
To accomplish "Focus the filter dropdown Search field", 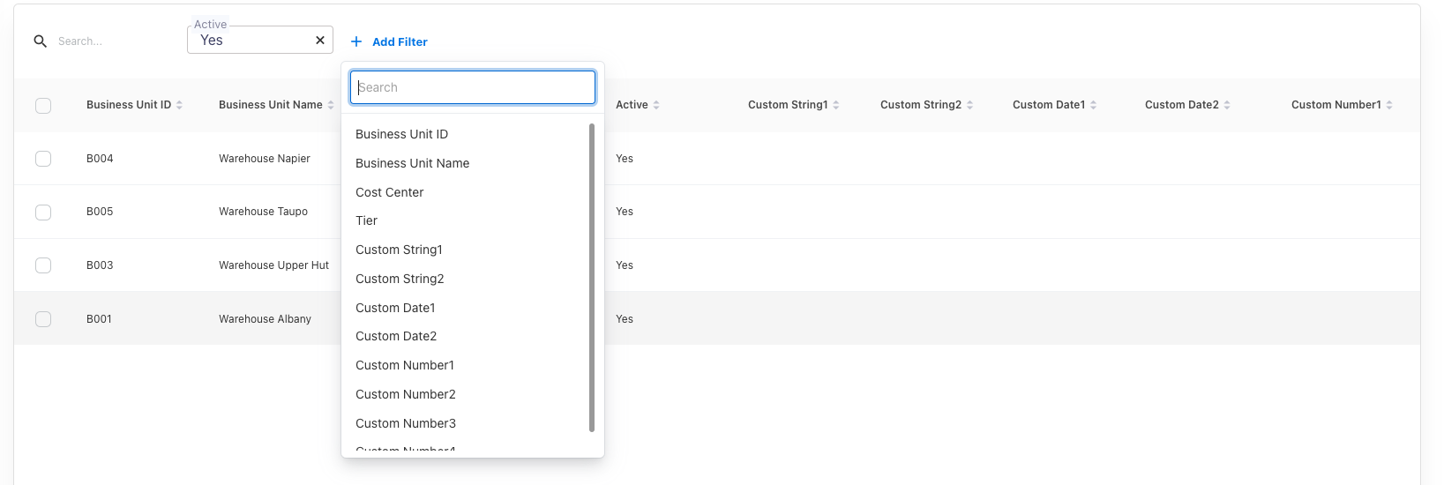I will click(473, 87).
